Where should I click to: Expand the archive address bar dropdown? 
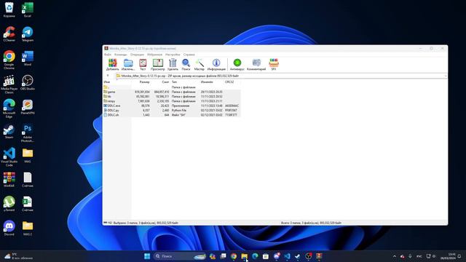(446, 76)
